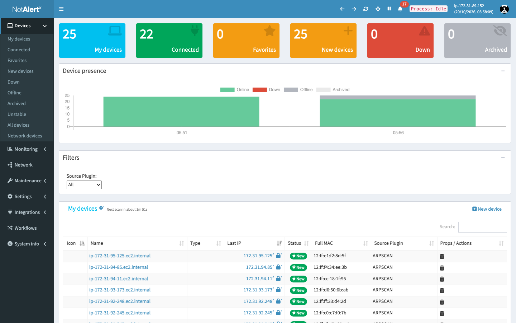516x323 pixels.
Task: Go back with the left arrow icon
Action: pyautogui.click(x=342, y=9)
